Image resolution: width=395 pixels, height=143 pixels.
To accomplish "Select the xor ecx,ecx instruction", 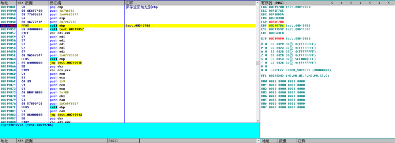I will [60, 70].
